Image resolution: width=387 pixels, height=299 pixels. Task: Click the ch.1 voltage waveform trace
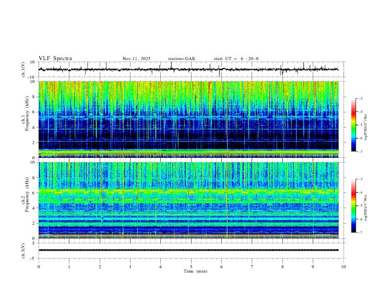tap(188, 69)
